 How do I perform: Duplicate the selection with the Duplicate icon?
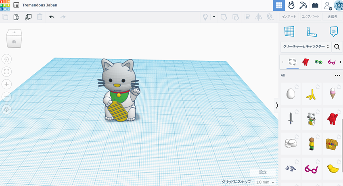[28, 17]
